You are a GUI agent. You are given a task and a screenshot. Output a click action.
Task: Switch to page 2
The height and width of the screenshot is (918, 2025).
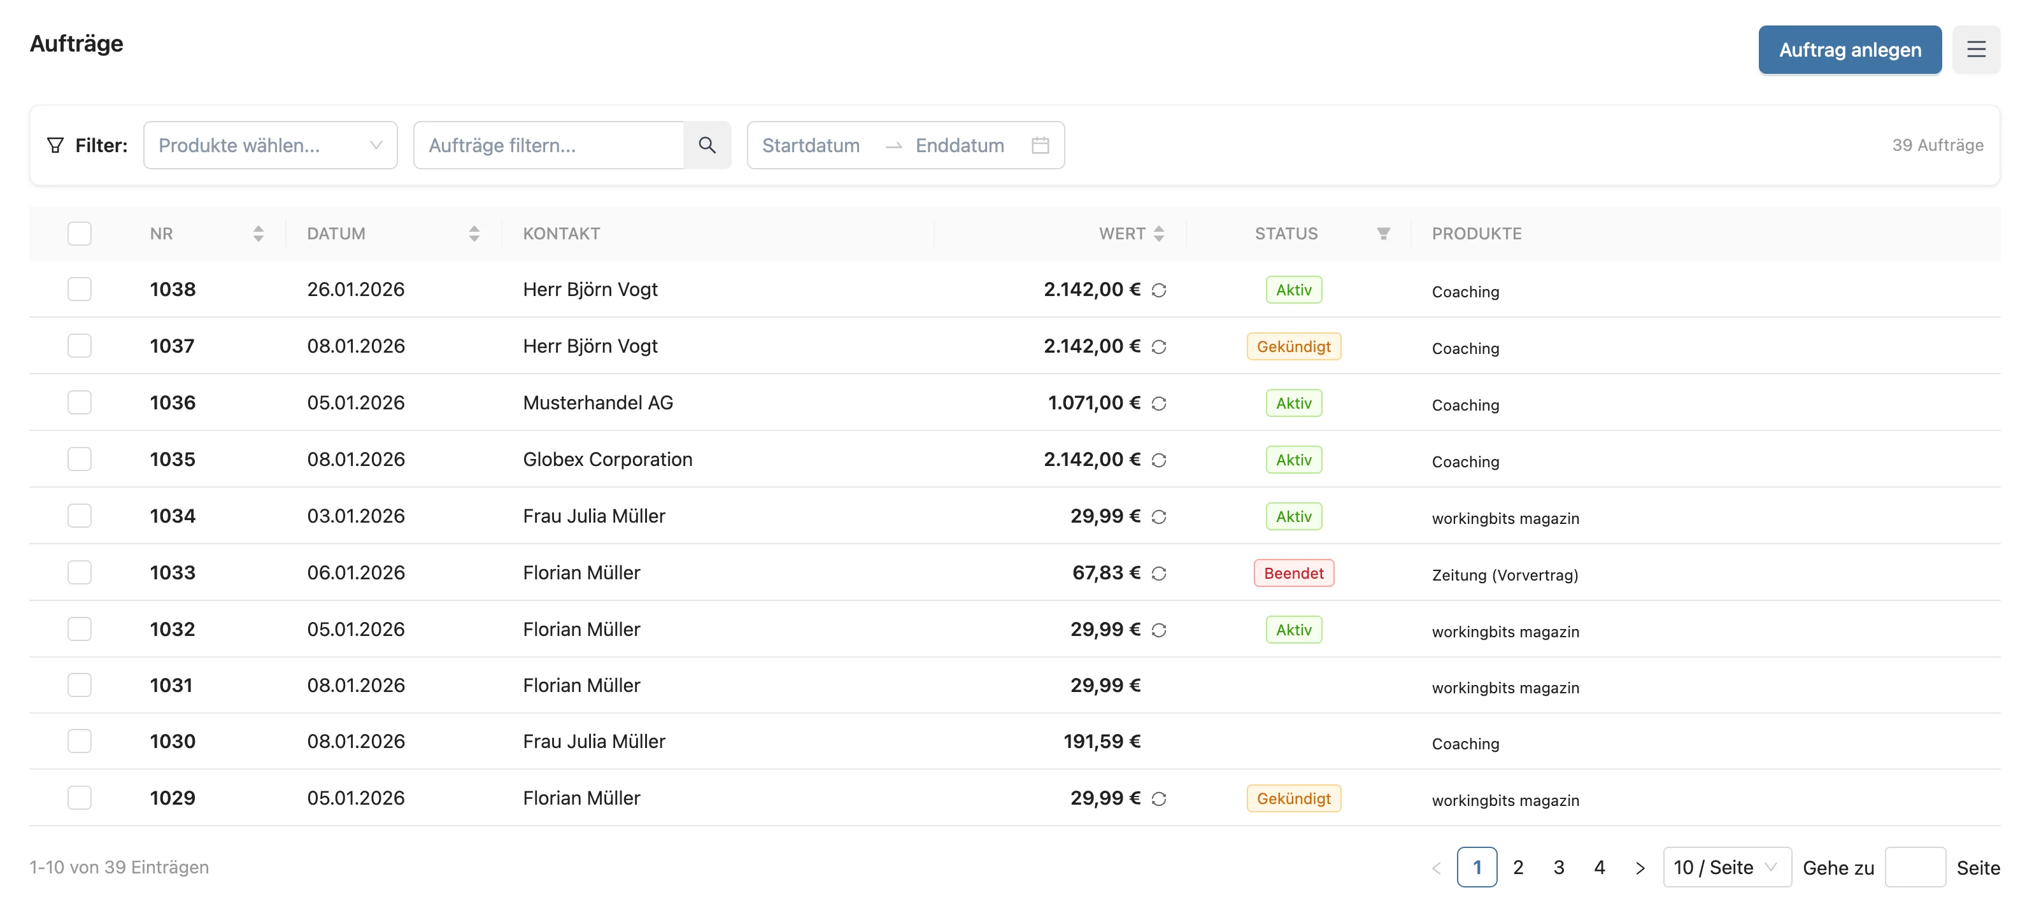[x=1517, y=867]
